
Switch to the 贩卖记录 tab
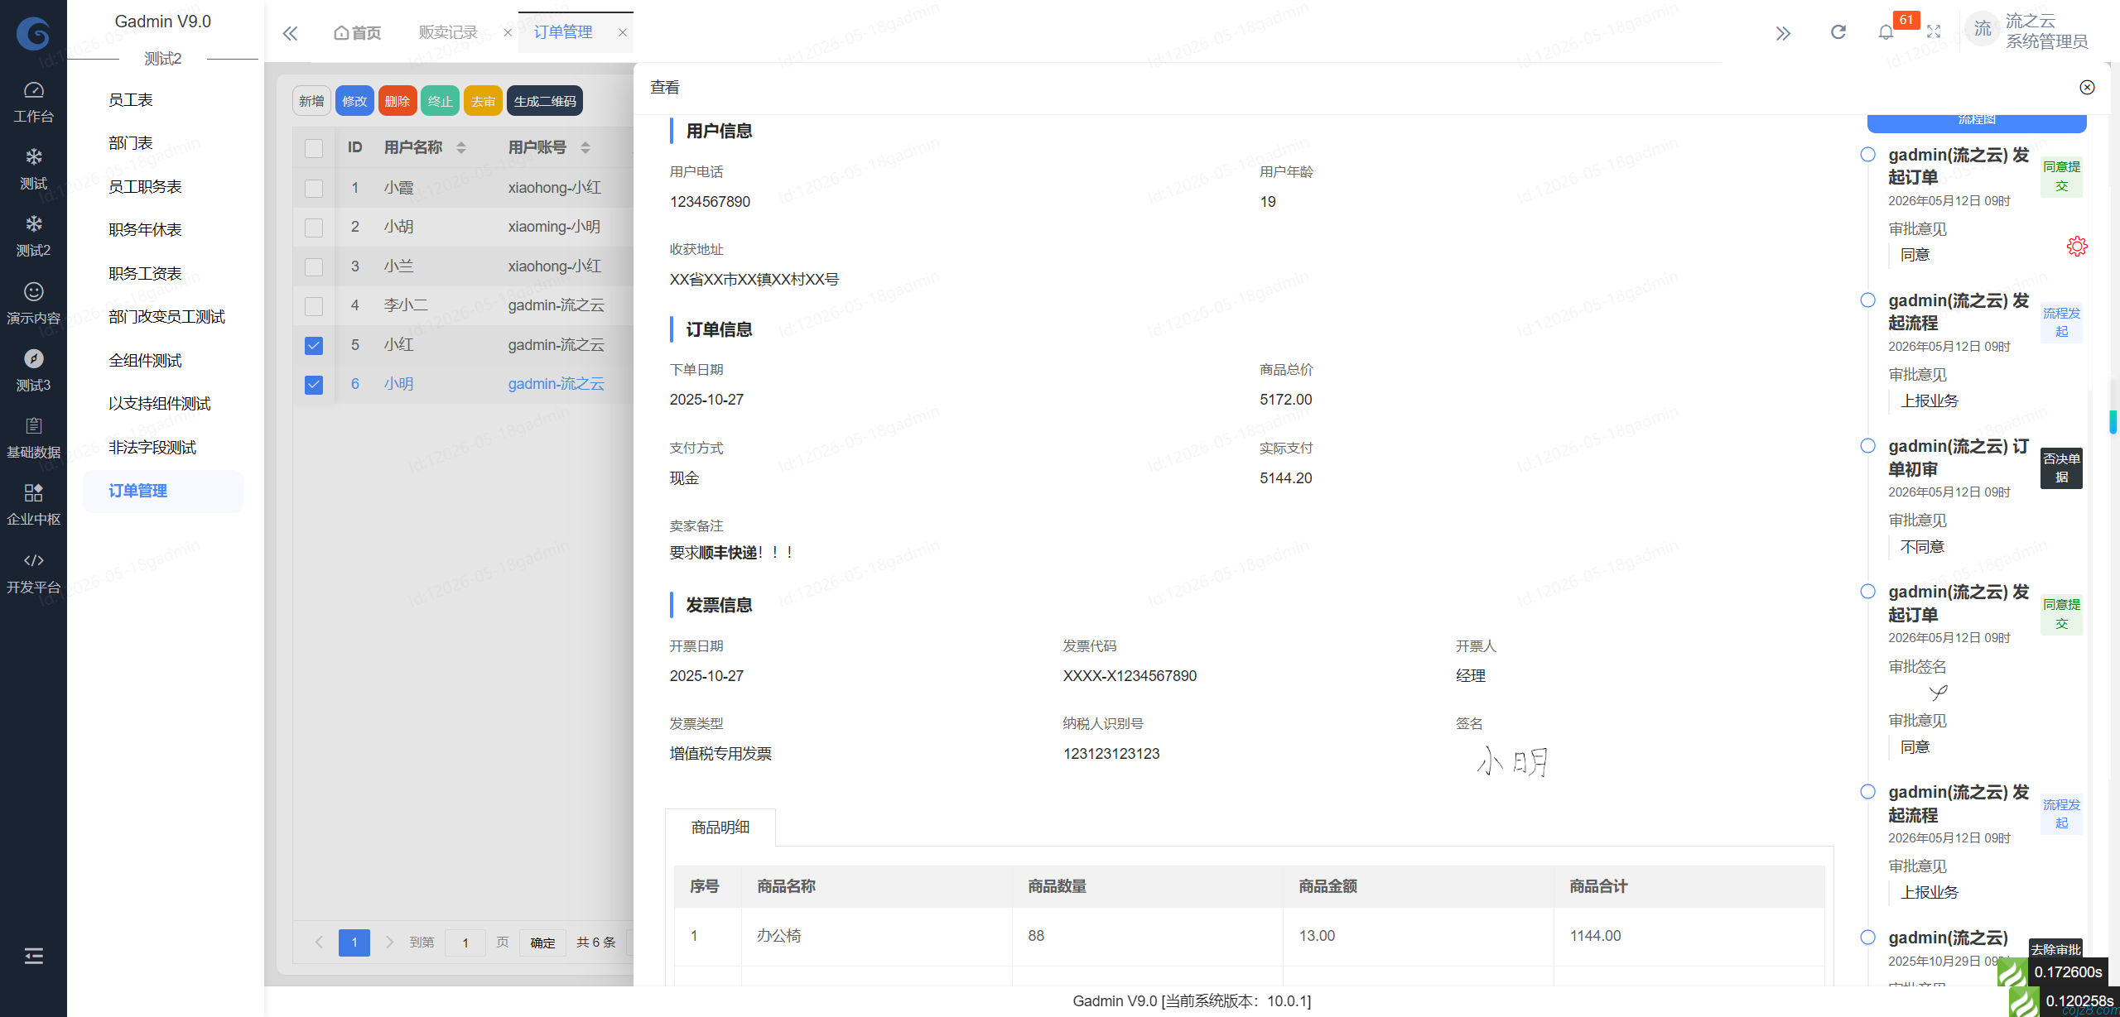click(448, 32)
